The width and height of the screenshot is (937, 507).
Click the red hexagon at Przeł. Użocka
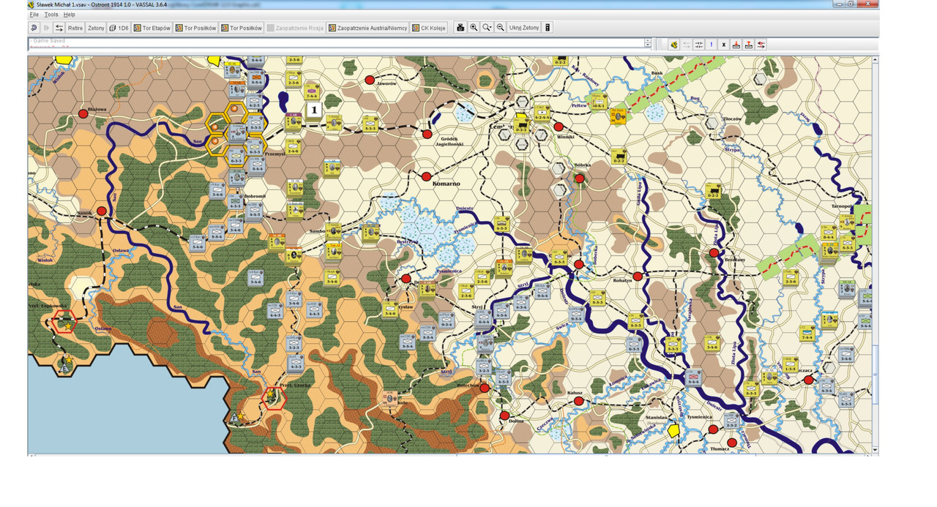click(273, 397)
